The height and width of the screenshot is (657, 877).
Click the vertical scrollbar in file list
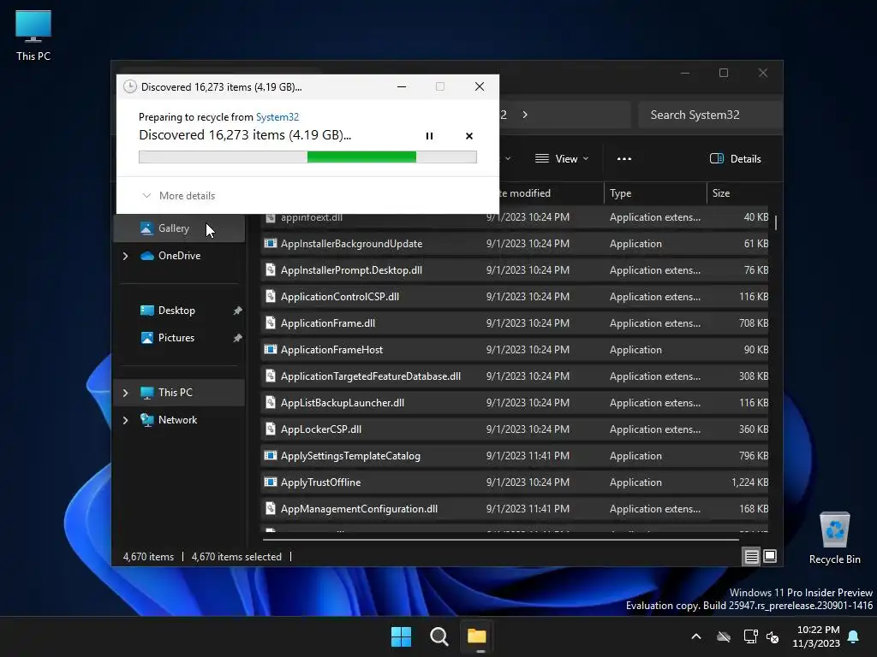776,222
